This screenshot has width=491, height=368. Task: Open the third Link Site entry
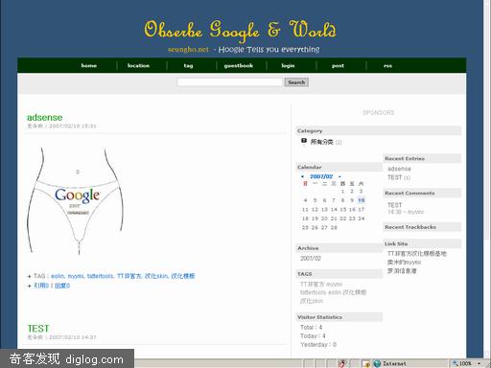click(402, 271)
